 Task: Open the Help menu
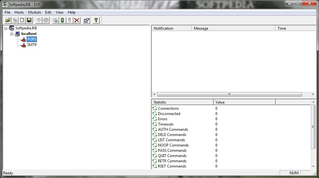pos(72,12)
